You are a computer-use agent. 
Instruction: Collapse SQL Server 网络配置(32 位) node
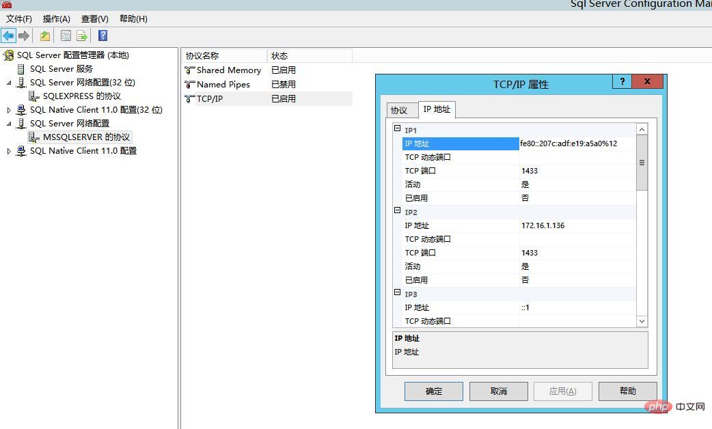[x=9, y=83]
